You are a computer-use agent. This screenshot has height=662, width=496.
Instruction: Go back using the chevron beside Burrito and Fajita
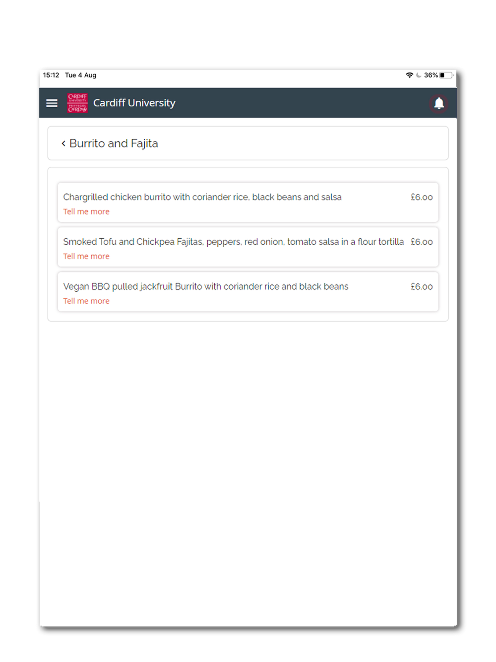tap(63, 143)
